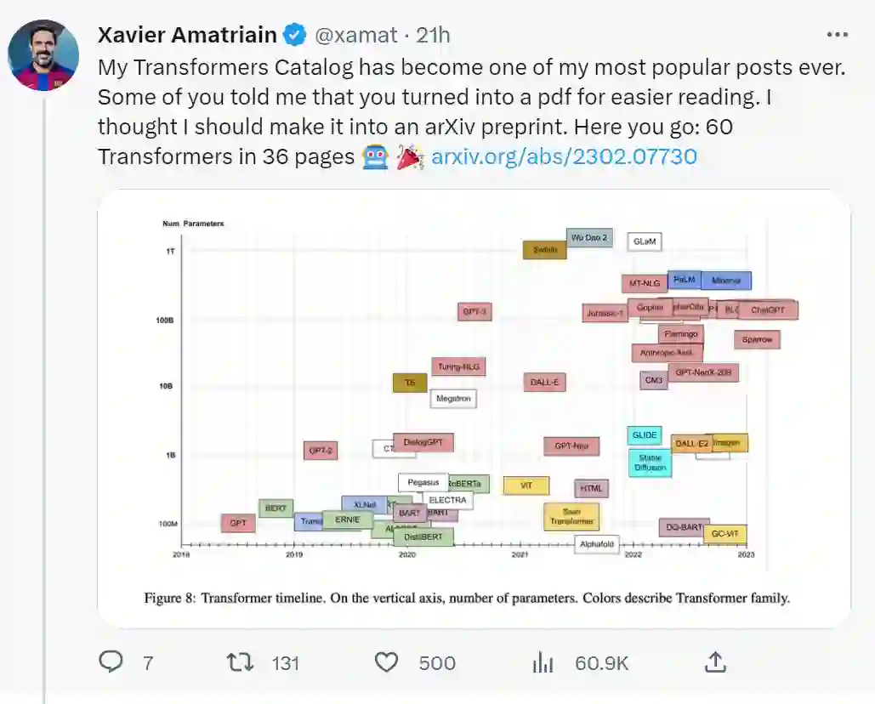Open tweet analytics bar chart icon
This screenshot has width=875, height=704.
pyautogui.click(x=543, y=662)
